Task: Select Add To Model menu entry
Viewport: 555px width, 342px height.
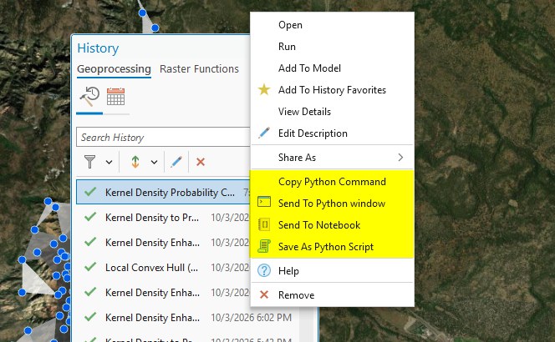Action: [332, 68]
